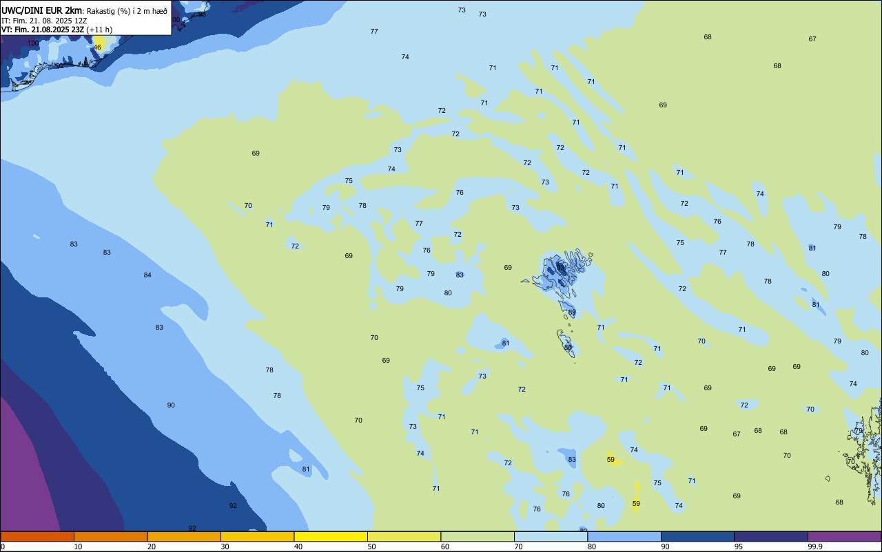Pick the pale blue 70–80 legend band
The image size is (882, 552).
pos(551,536)
